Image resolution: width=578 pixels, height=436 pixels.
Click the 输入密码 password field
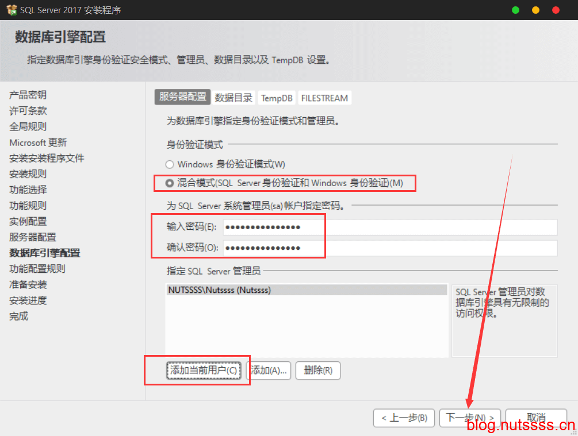click(x=390, y=227)
